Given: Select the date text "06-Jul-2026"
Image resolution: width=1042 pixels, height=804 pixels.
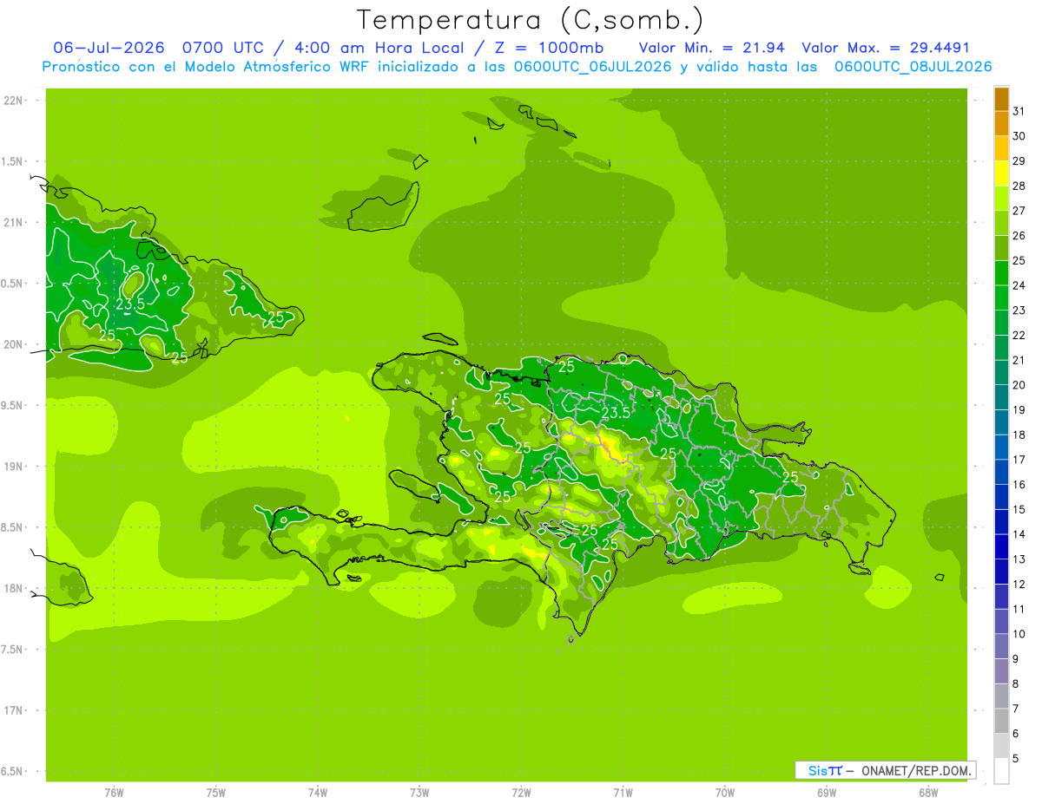Looking at the screenshot, I should pos(109,48).
